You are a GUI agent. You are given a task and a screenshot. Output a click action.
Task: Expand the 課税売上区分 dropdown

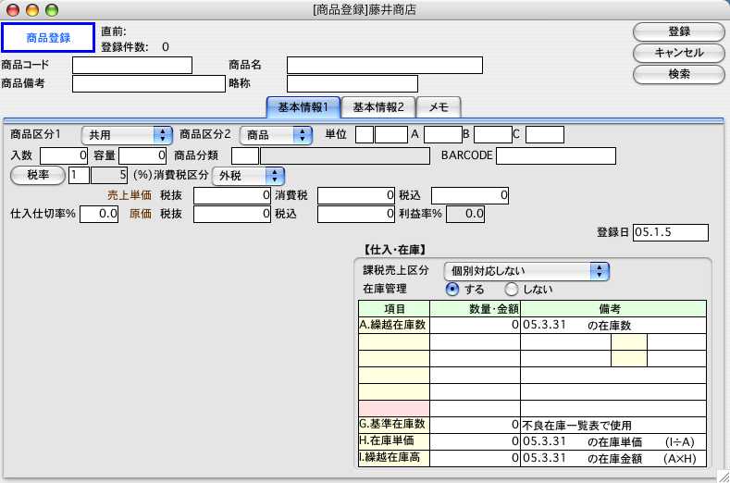[x=526, y=270]
